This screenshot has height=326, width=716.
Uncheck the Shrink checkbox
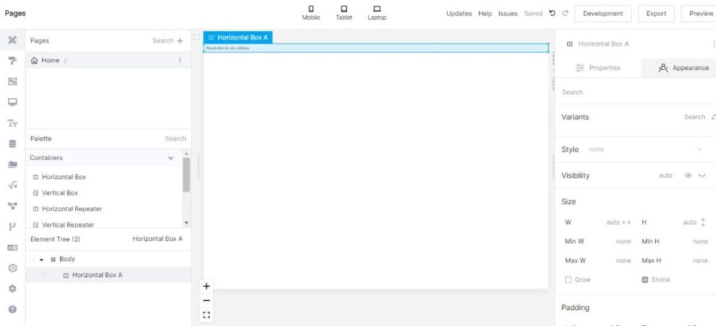[x=645, y=280]
